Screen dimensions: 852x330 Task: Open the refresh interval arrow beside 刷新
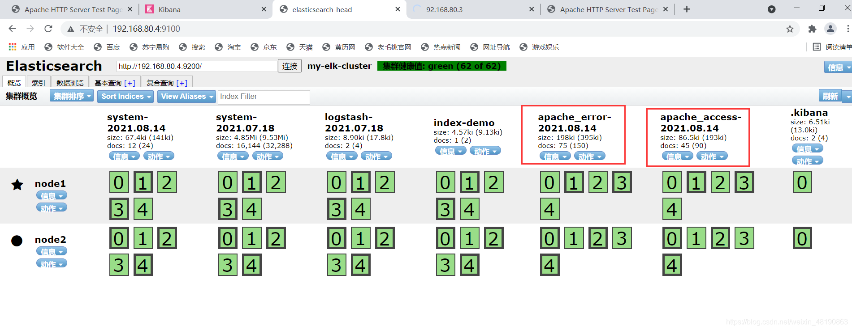click(x=848, y=96)
